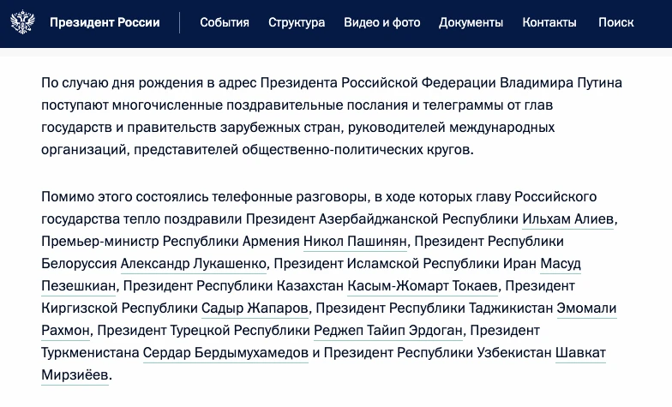672x407 pixels.
Task: Follow the «Пезешкиан» link
Action: click(79, 286)
